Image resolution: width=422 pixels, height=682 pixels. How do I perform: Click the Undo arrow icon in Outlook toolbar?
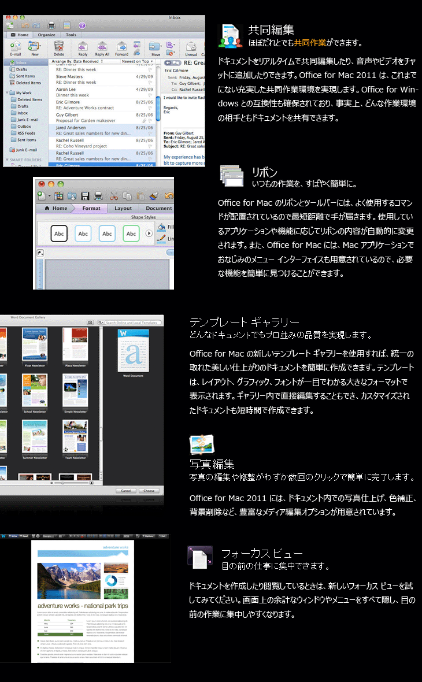(25, 25)
